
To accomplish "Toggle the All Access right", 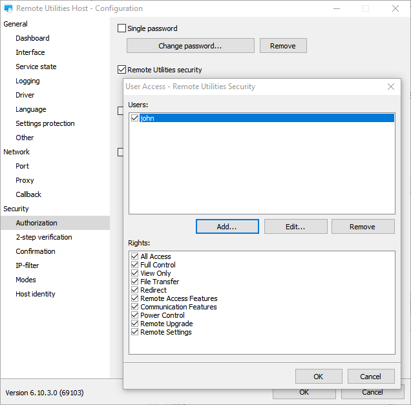I will (134, 256).
